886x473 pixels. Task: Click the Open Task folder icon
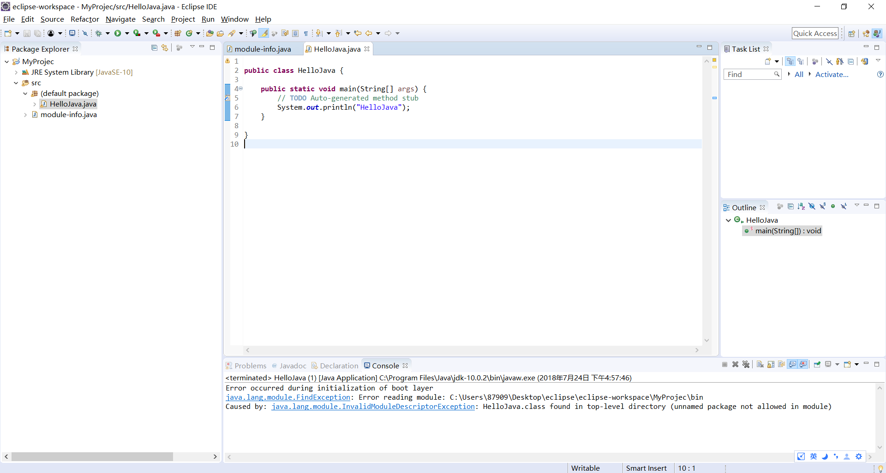click(x=221, y=33)
